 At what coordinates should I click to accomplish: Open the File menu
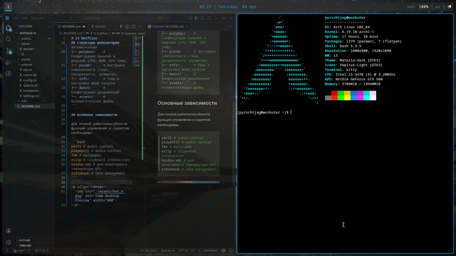[16, 18]
